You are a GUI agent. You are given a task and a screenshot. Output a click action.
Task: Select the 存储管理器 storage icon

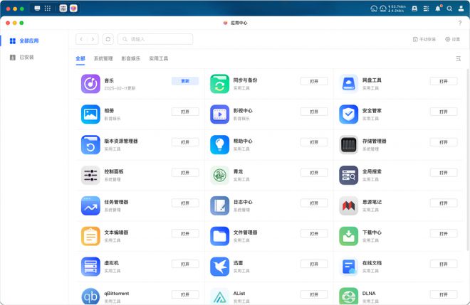coord(349,145)
